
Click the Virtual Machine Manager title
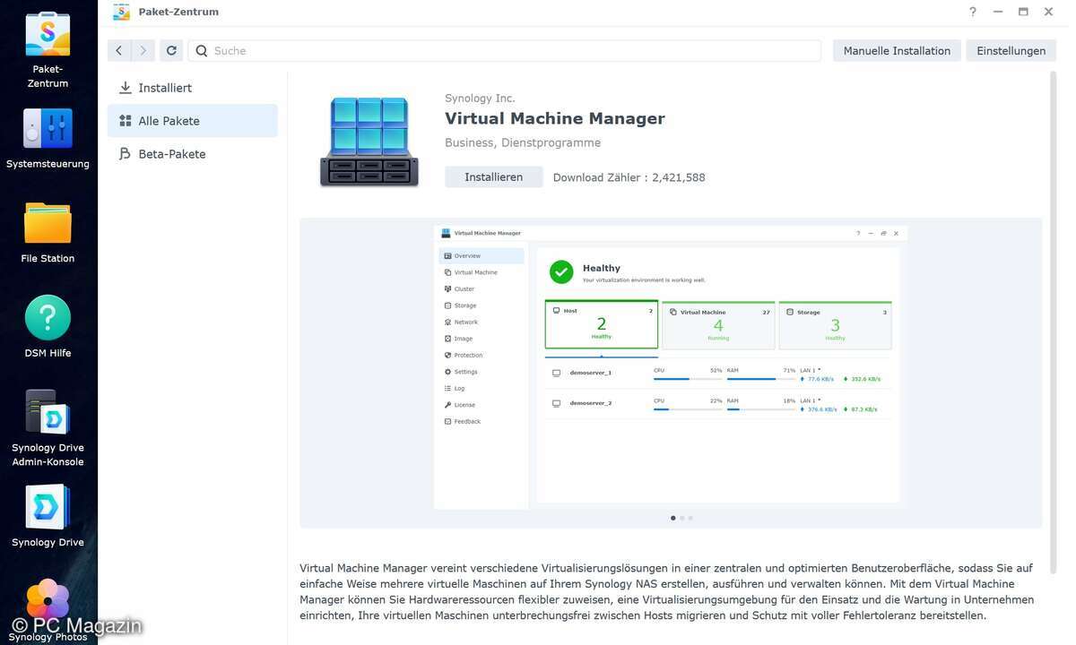pyautogui.click(x=555, y=118)
